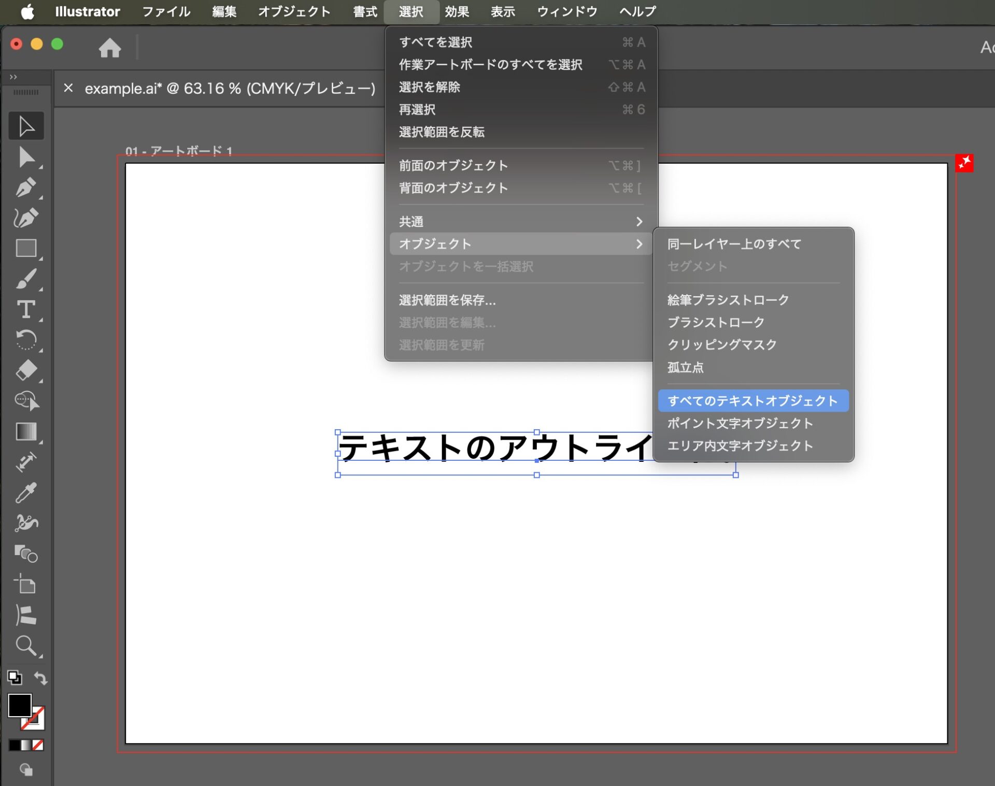Choose the Eyedropper tool
This screenshot has width=995, height=786.
(x=26, y=492)
